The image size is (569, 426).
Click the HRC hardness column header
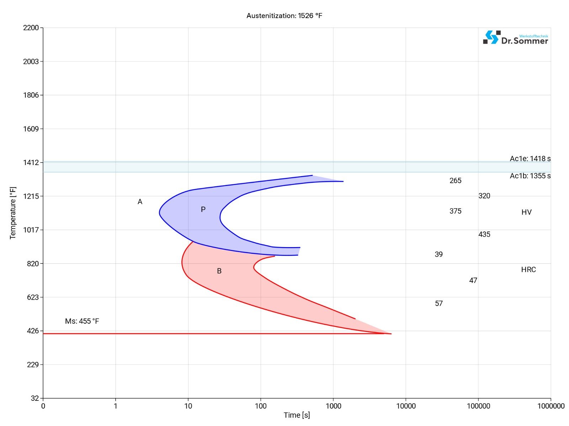coord(529,270)
